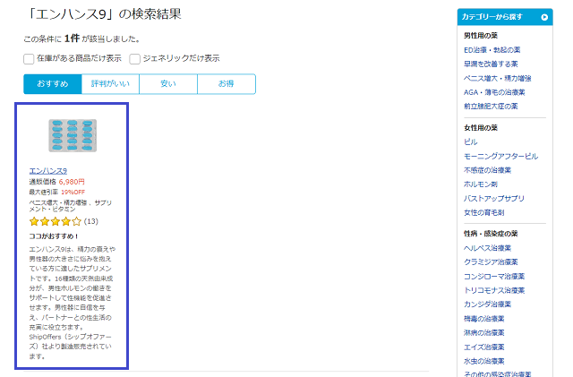Screen dimensions: 573x377
Task: Enable ジェネリックだけ表示 checkbox
Action: click(134, 59)
